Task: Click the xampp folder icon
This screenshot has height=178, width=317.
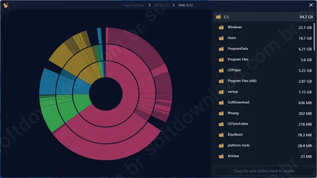Action: tap(221, 92)
